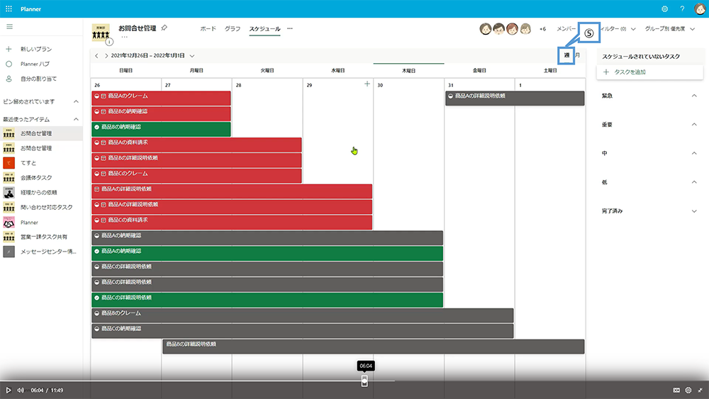Expand the 完了済み group
Image resolution: width=709 pixels, height=399 pixels.
694,211
